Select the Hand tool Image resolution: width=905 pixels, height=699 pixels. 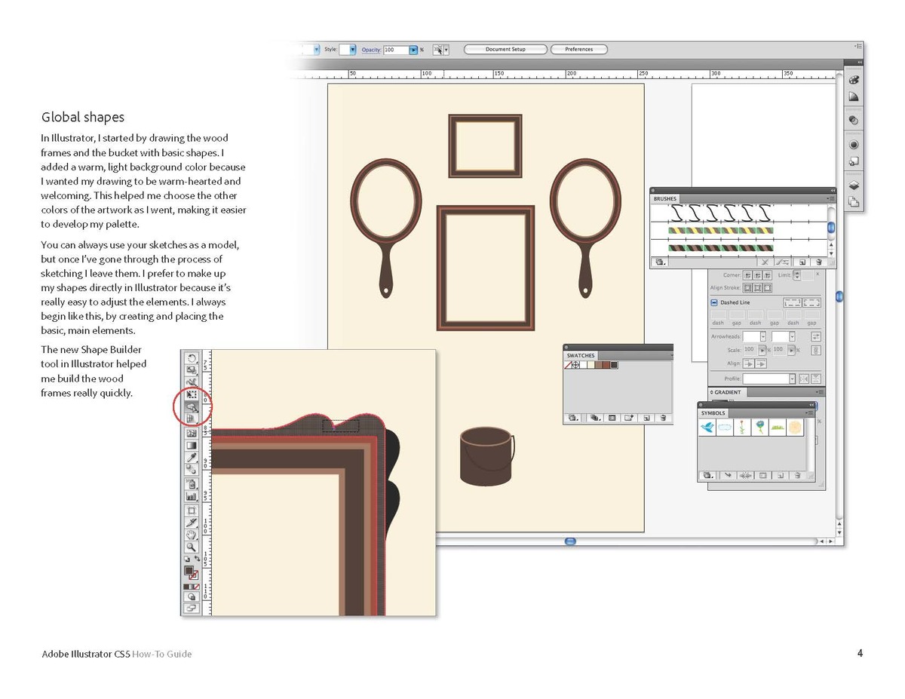tap(192, 535)
